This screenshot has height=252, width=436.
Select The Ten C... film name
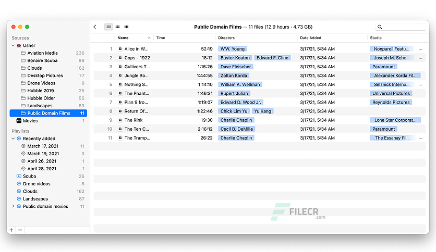137,129
